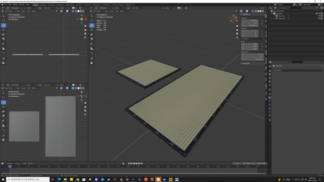
Task: Select the Measure tool in the main viewport
Action: click(x=92, y=48)
